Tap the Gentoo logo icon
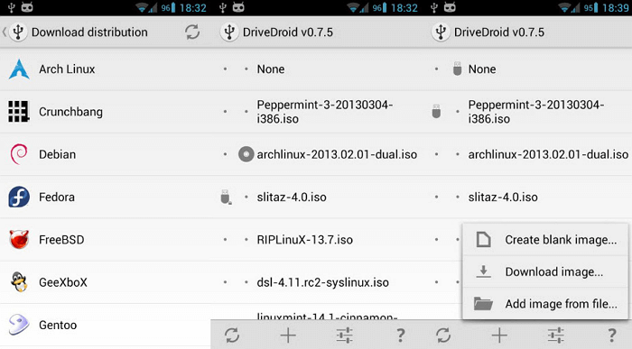Image resolution: width=632 pixels, height=349 pixels. 19,325
